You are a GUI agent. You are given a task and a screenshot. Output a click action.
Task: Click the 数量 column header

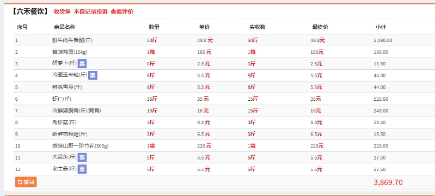(x=154, y=27)
